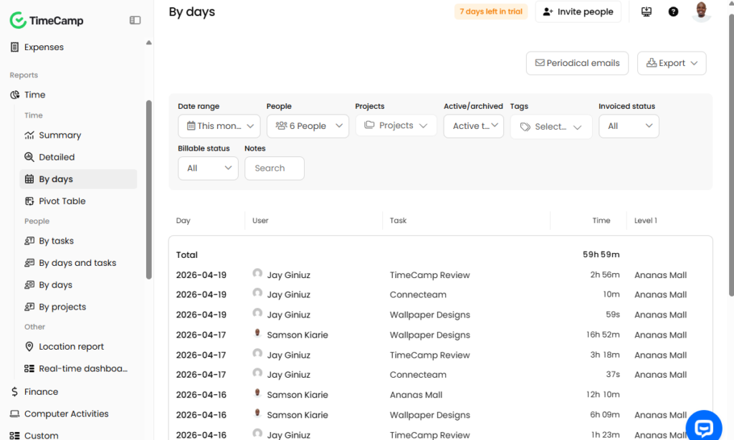734x440 pixels.
Task: Click Invite people button
Action: pos(578,11)
